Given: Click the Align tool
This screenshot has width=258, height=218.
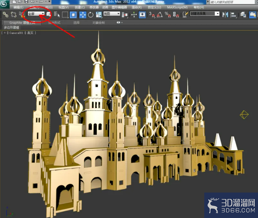Looking at the screenshot, I should click(233, 14).
